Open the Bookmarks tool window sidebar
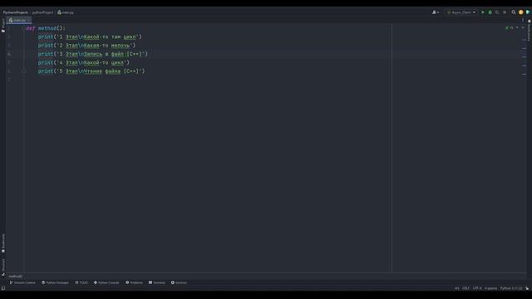The image size is (532, 299). [x=3, y=243]
